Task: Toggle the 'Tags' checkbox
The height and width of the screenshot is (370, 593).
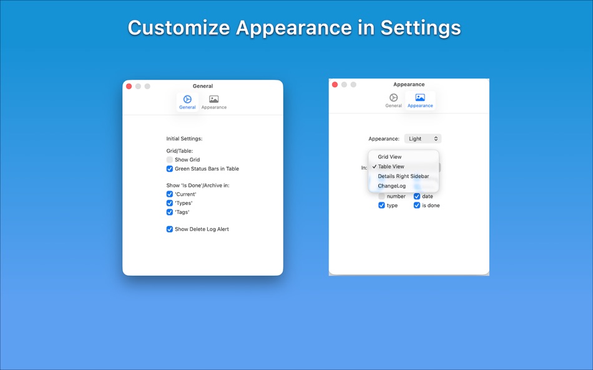Action: pyautogui.click(x=169, y=212)
